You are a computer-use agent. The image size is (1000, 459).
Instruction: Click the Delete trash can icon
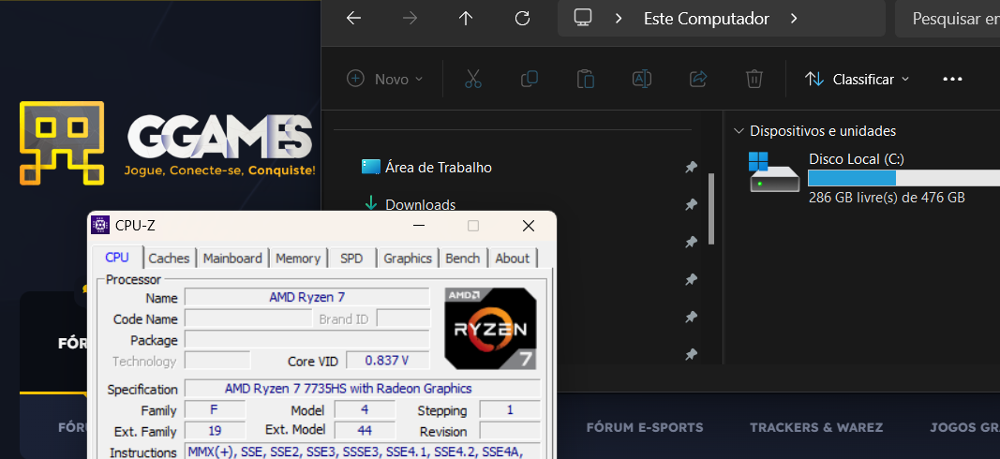click(x=754, y=80)
